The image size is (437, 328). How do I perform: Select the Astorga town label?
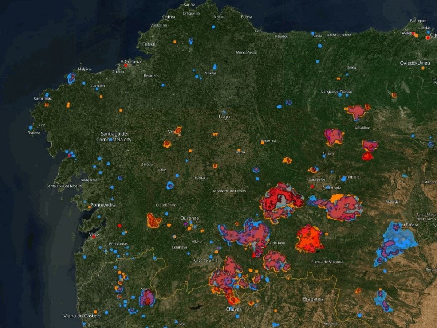point(393,202)
